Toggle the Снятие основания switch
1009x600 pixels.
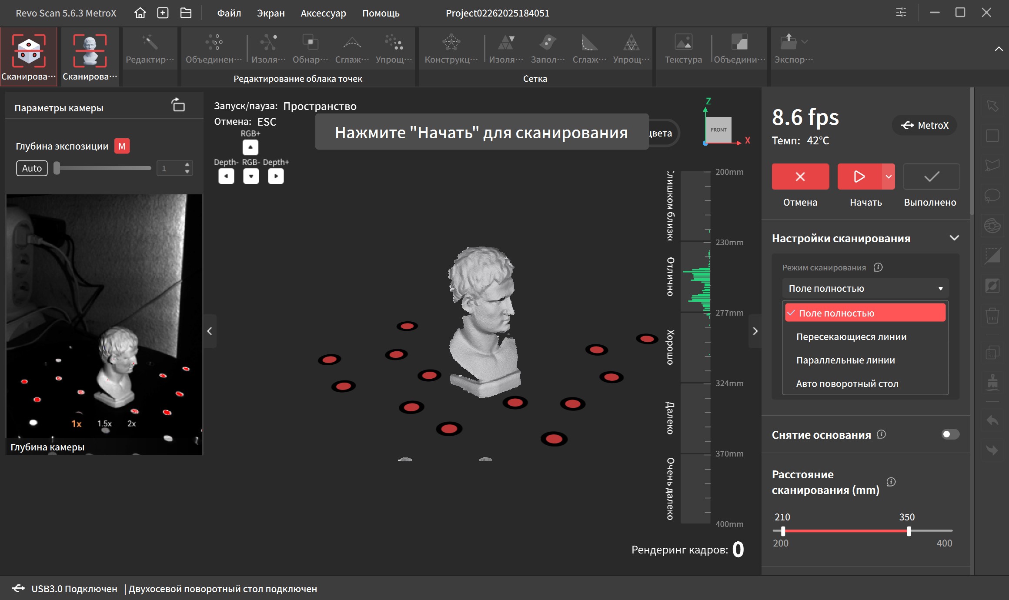coord(950,434)
